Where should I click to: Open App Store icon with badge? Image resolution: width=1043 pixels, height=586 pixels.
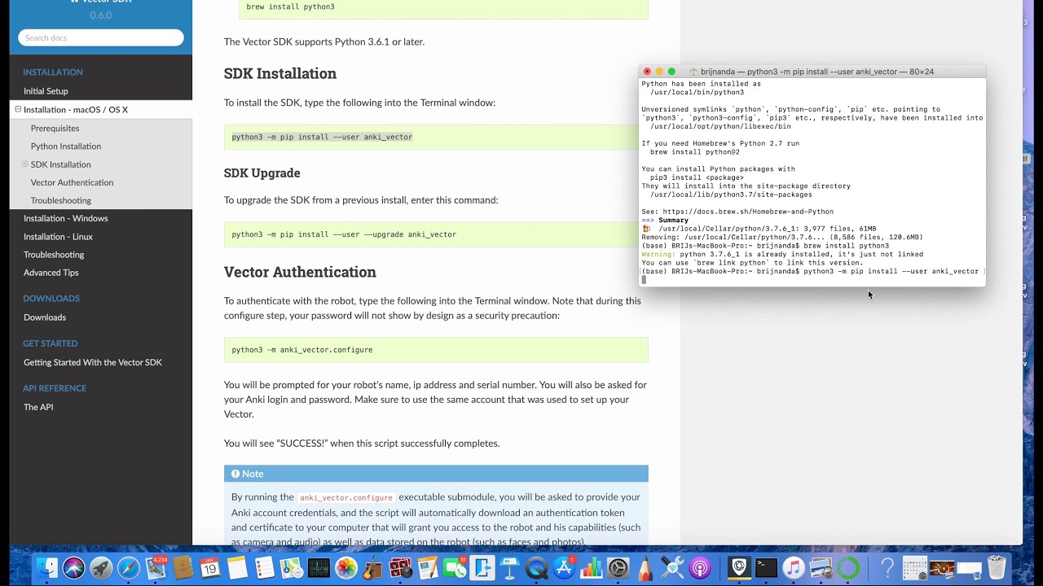tap(564, 567)
